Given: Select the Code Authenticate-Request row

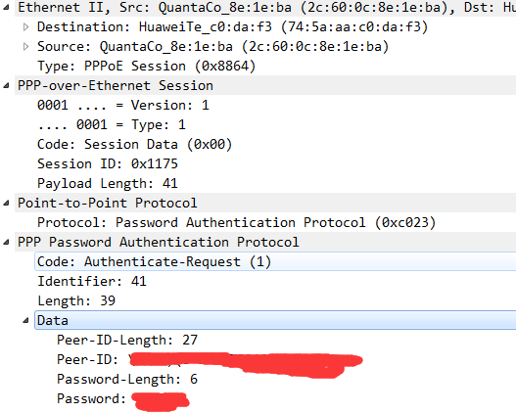Looking at the screenshot, I should pyautogui.click(x=275, y=261).
